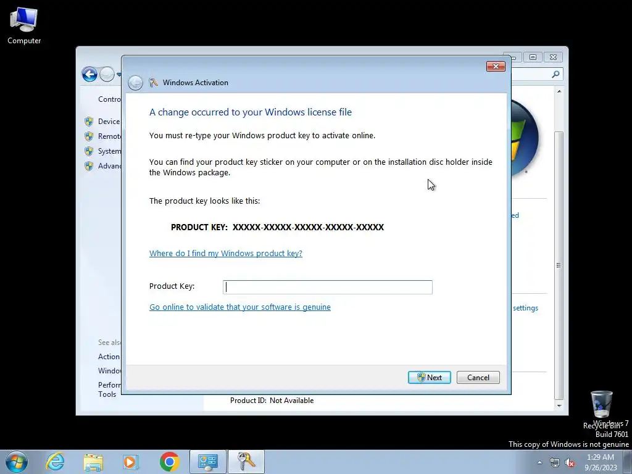
Task: Open Advanced system settings sidebar link
Action: [x=109, y=166]
